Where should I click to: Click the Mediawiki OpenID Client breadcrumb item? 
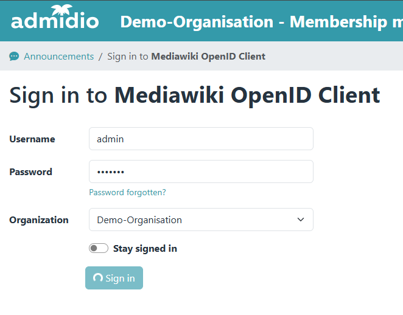pos(208,57)
